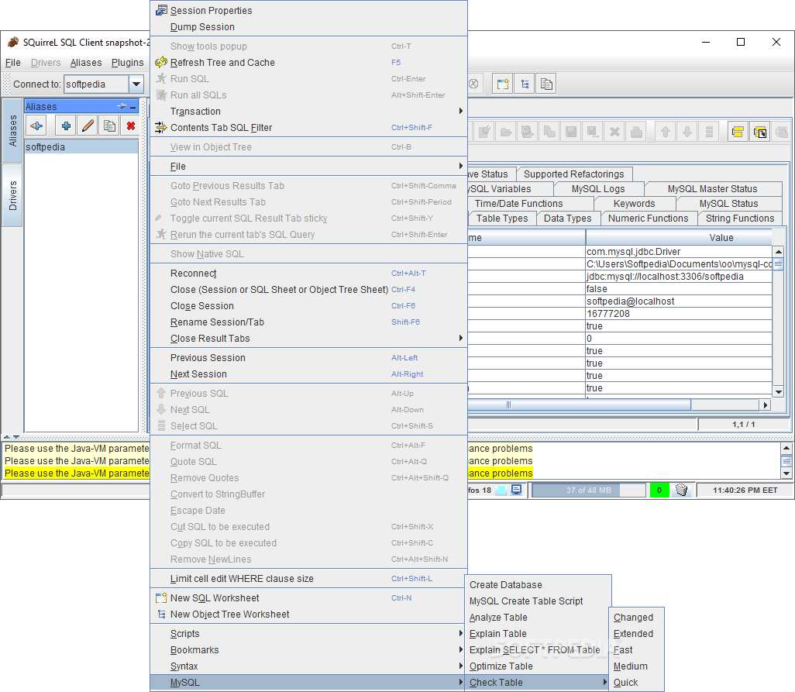The image size is (795, 692).
Task: Expand the Scripts submenu
Action: (308, 634)
